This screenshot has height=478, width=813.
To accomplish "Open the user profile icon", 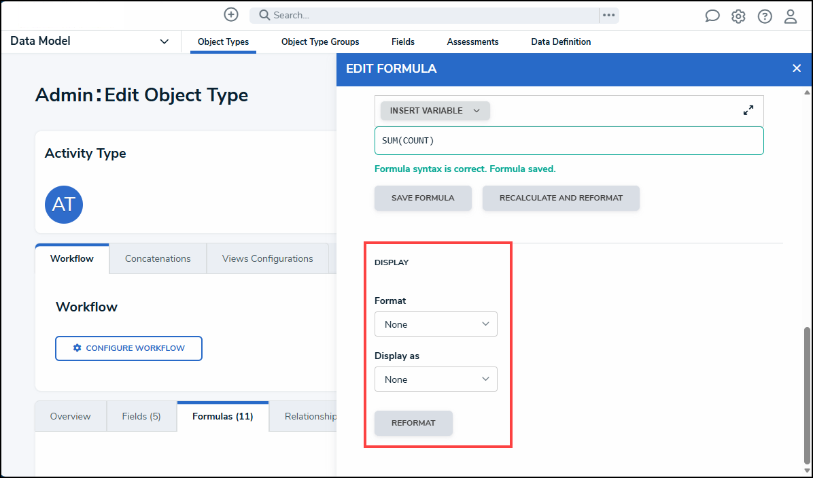I will (x=791, y=16).
